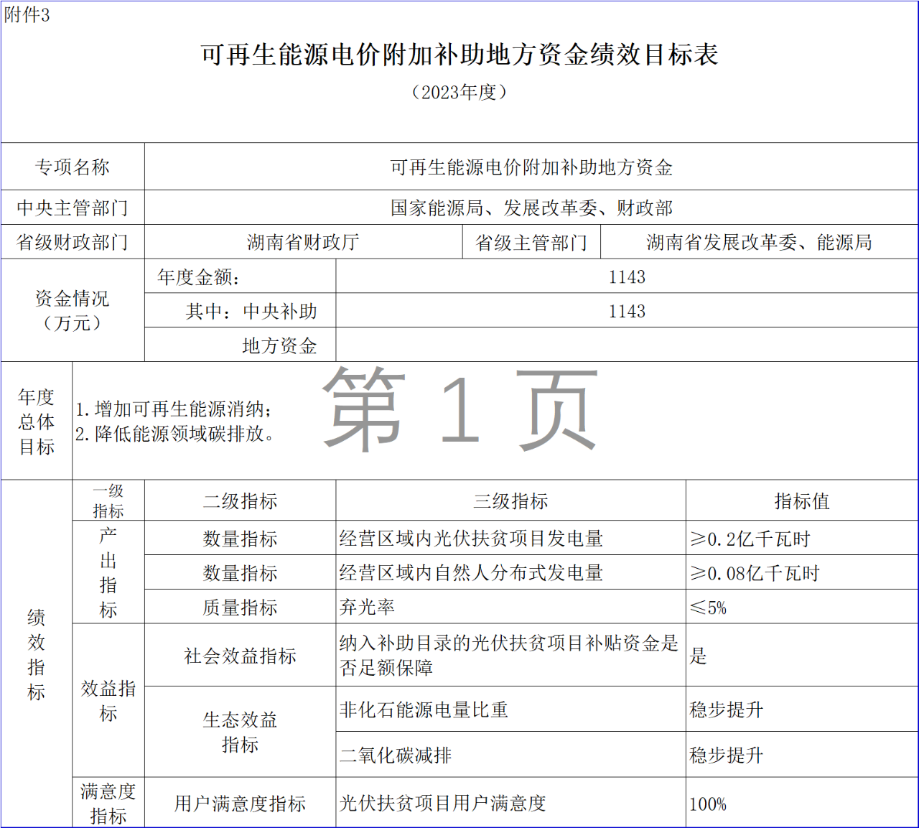Click the '≥0.2亿千瓦时' value cell
The width and height of the screenshot is (919, 828).
click(802, 538)
